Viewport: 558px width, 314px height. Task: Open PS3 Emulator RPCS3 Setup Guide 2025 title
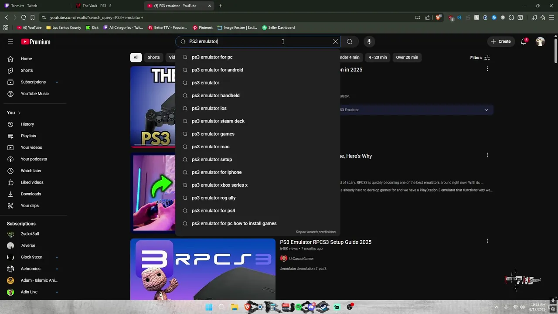coord(326,242)
